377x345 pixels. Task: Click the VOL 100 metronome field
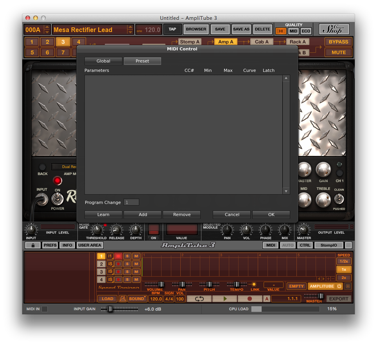[x=180, y=299]
